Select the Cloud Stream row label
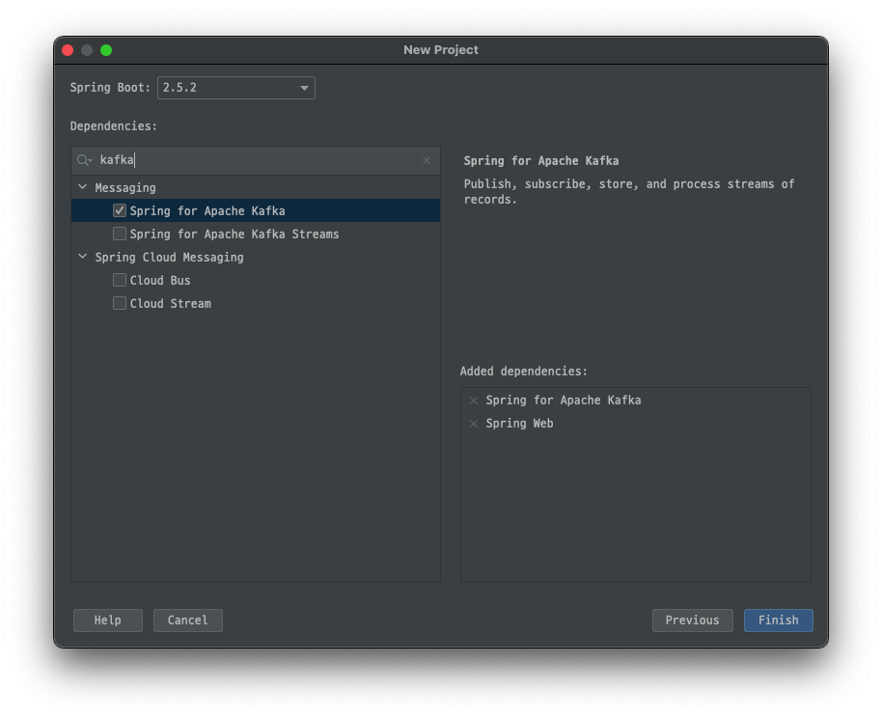Image resolution: width=882 pixels, height=719 pixels. pyautogui.click(x=171, y=303)
